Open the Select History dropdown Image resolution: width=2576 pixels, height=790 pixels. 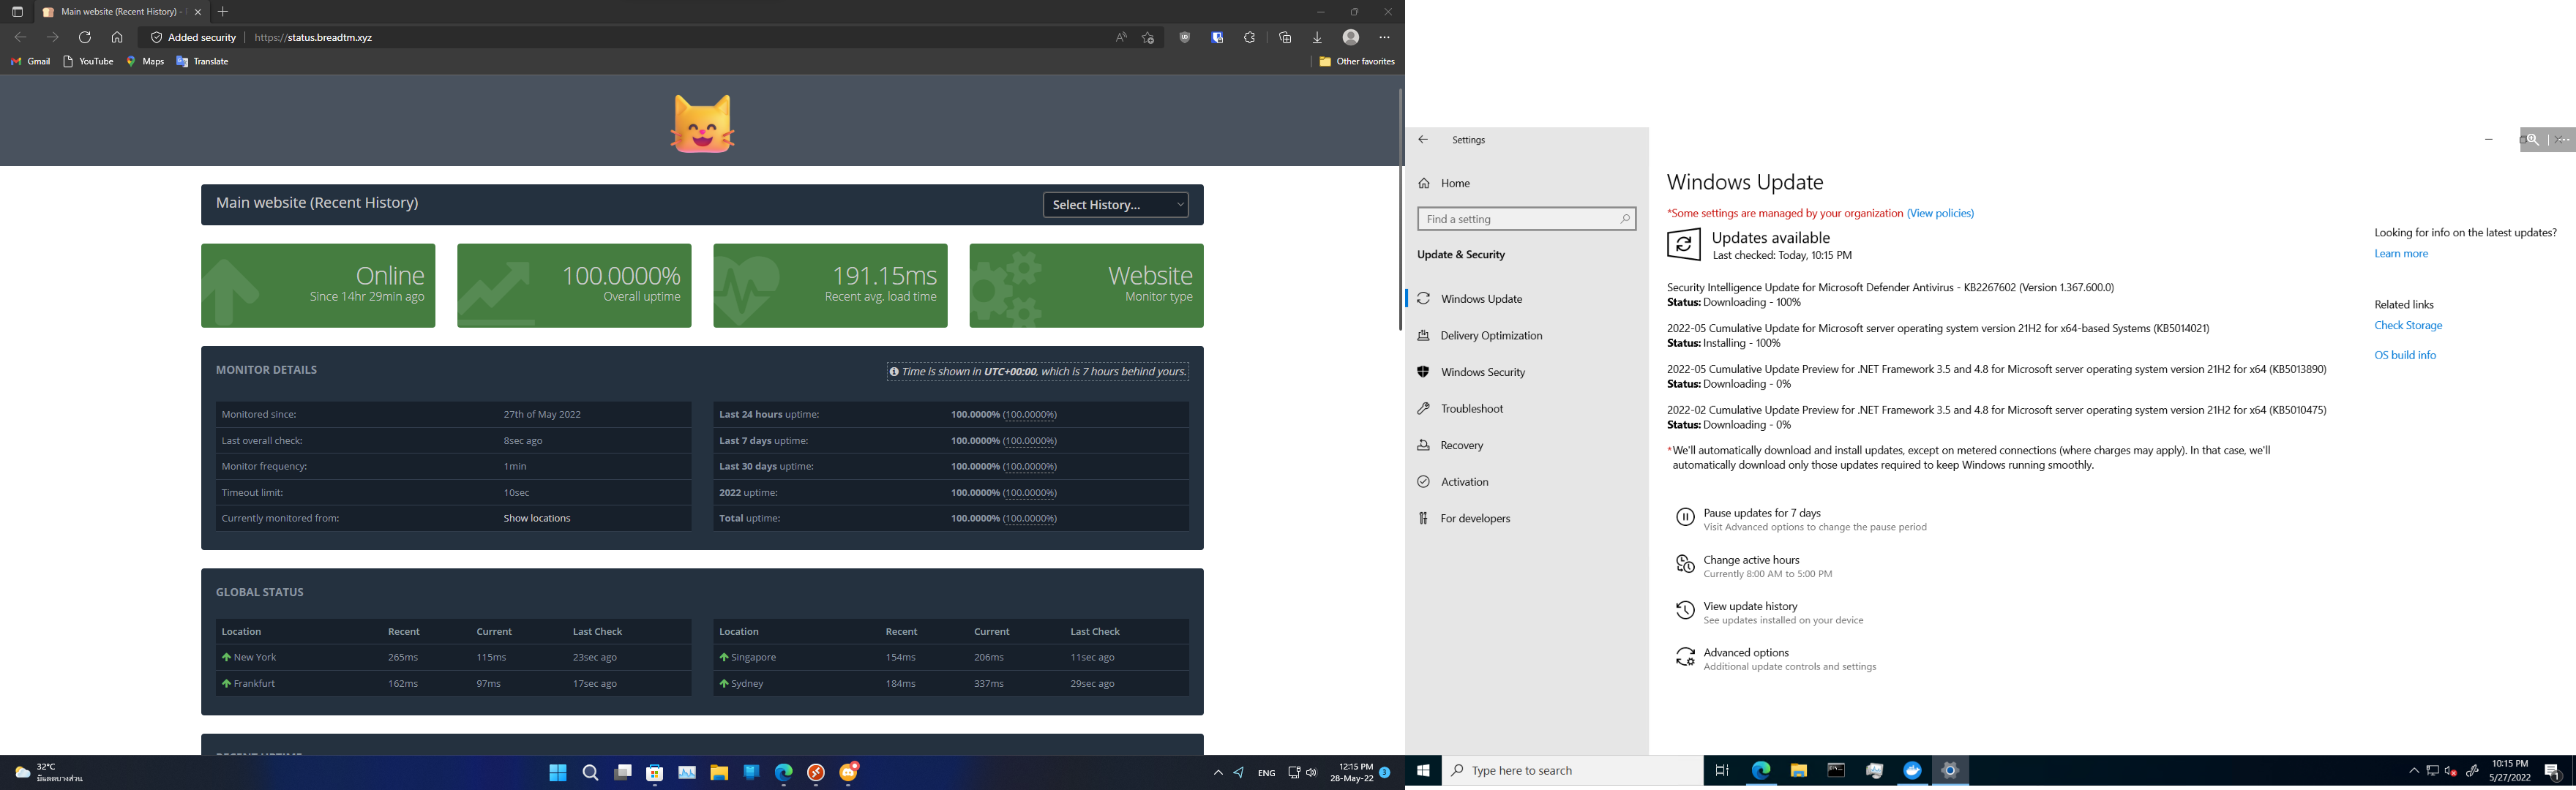pyautogui.click(x=1115, y=204)
